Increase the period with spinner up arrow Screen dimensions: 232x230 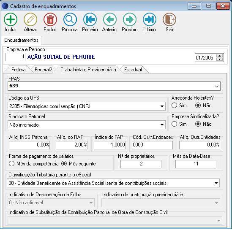coord(220,56)
